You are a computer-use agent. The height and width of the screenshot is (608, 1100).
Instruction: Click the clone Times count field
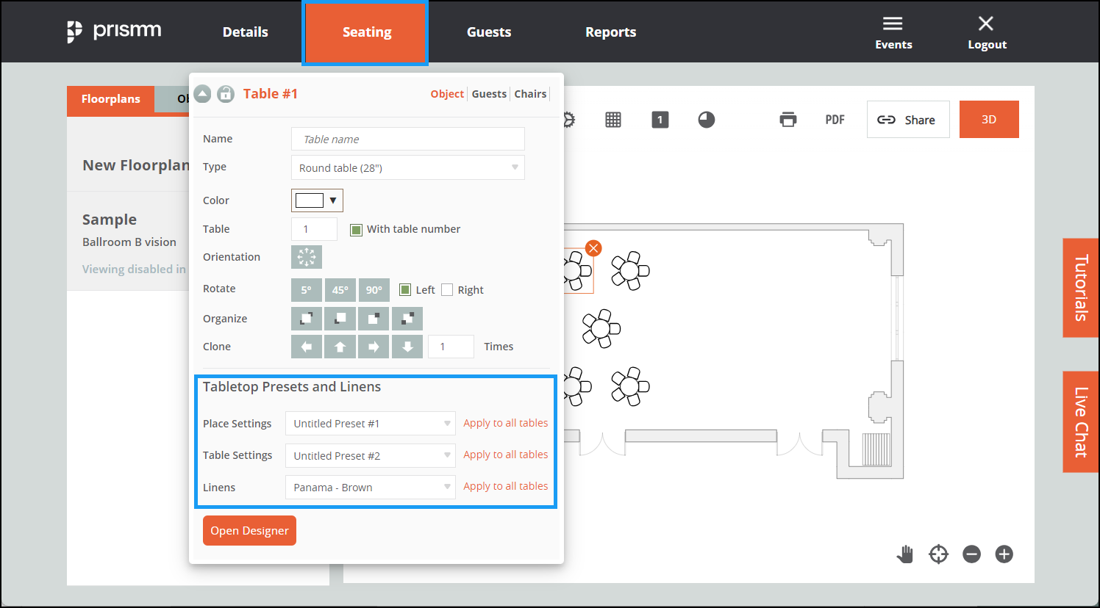[x=451, y=347]
